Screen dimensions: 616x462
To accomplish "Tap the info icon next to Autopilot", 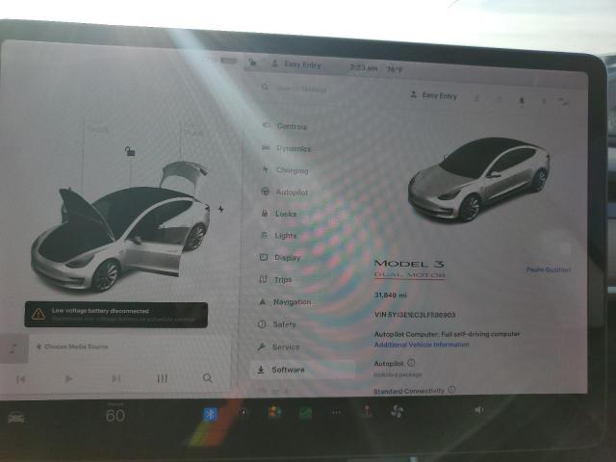I will 411,363.
